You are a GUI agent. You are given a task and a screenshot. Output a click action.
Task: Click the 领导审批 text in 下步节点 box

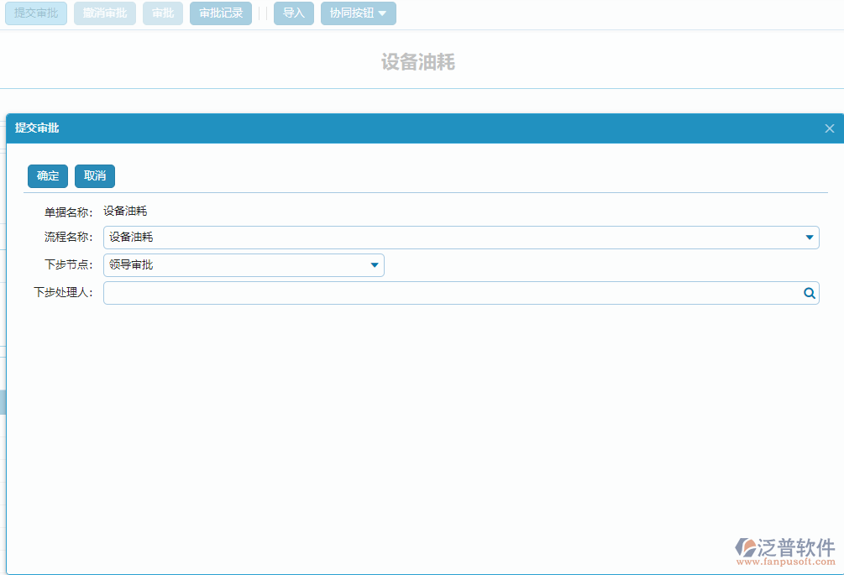pos(131,265)
